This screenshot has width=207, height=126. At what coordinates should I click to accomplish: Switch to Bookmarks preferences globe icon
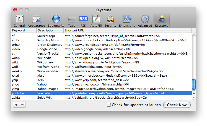pos(56,21)
